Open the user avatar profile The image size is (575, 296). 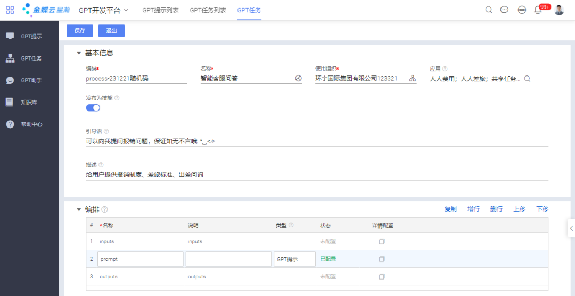(559, 10)
